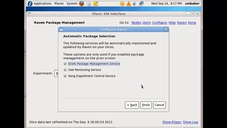Go to the Raven page

pos(182,23)
